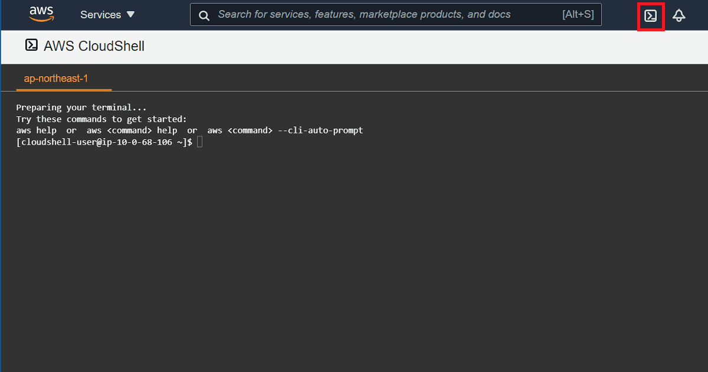The image size is (708, 372).
Task: Switch to the ap-northeast-1 tab
Action: pyautogui.click(x=56, y=79)
